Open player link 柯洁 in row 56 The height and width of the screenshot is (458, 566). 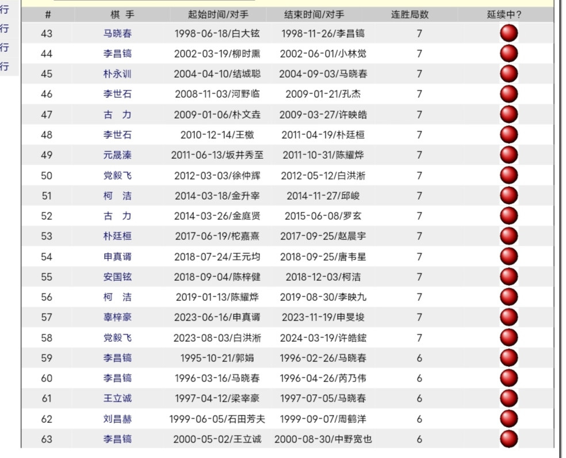coord(117,297)
